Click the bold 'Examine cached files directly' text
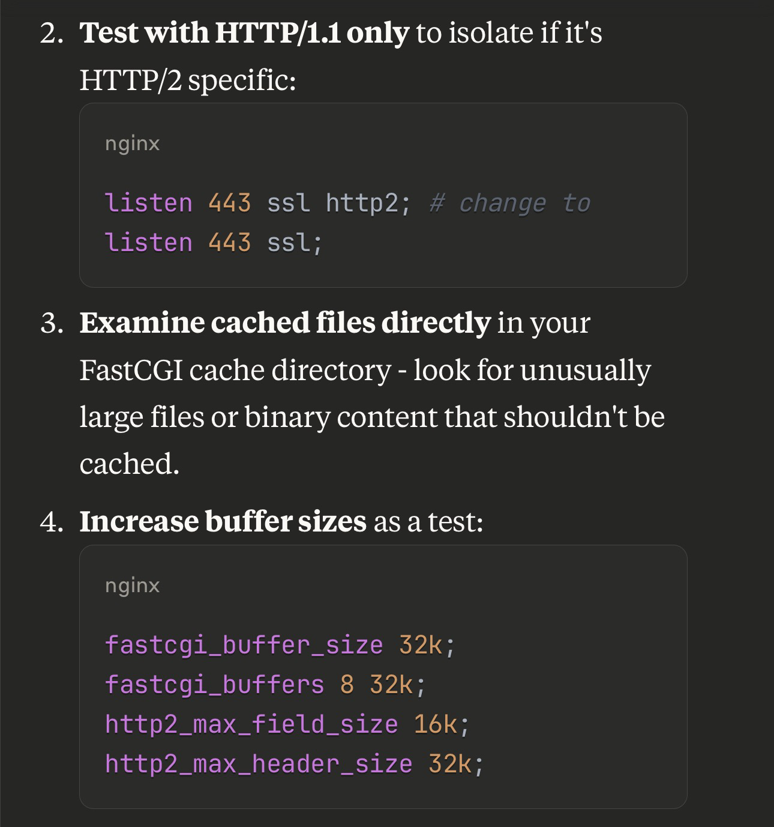Screen dimensions: 774x827 [x=285, y=323]
